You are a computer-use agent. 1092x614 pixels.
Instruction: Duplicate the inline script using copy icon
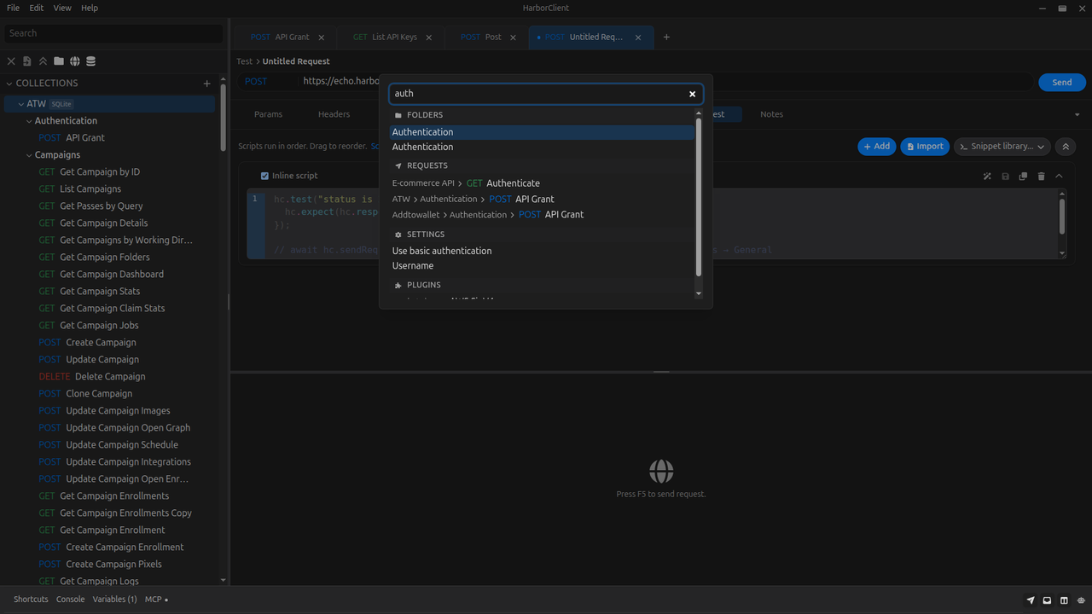(x=1023, y=177)
